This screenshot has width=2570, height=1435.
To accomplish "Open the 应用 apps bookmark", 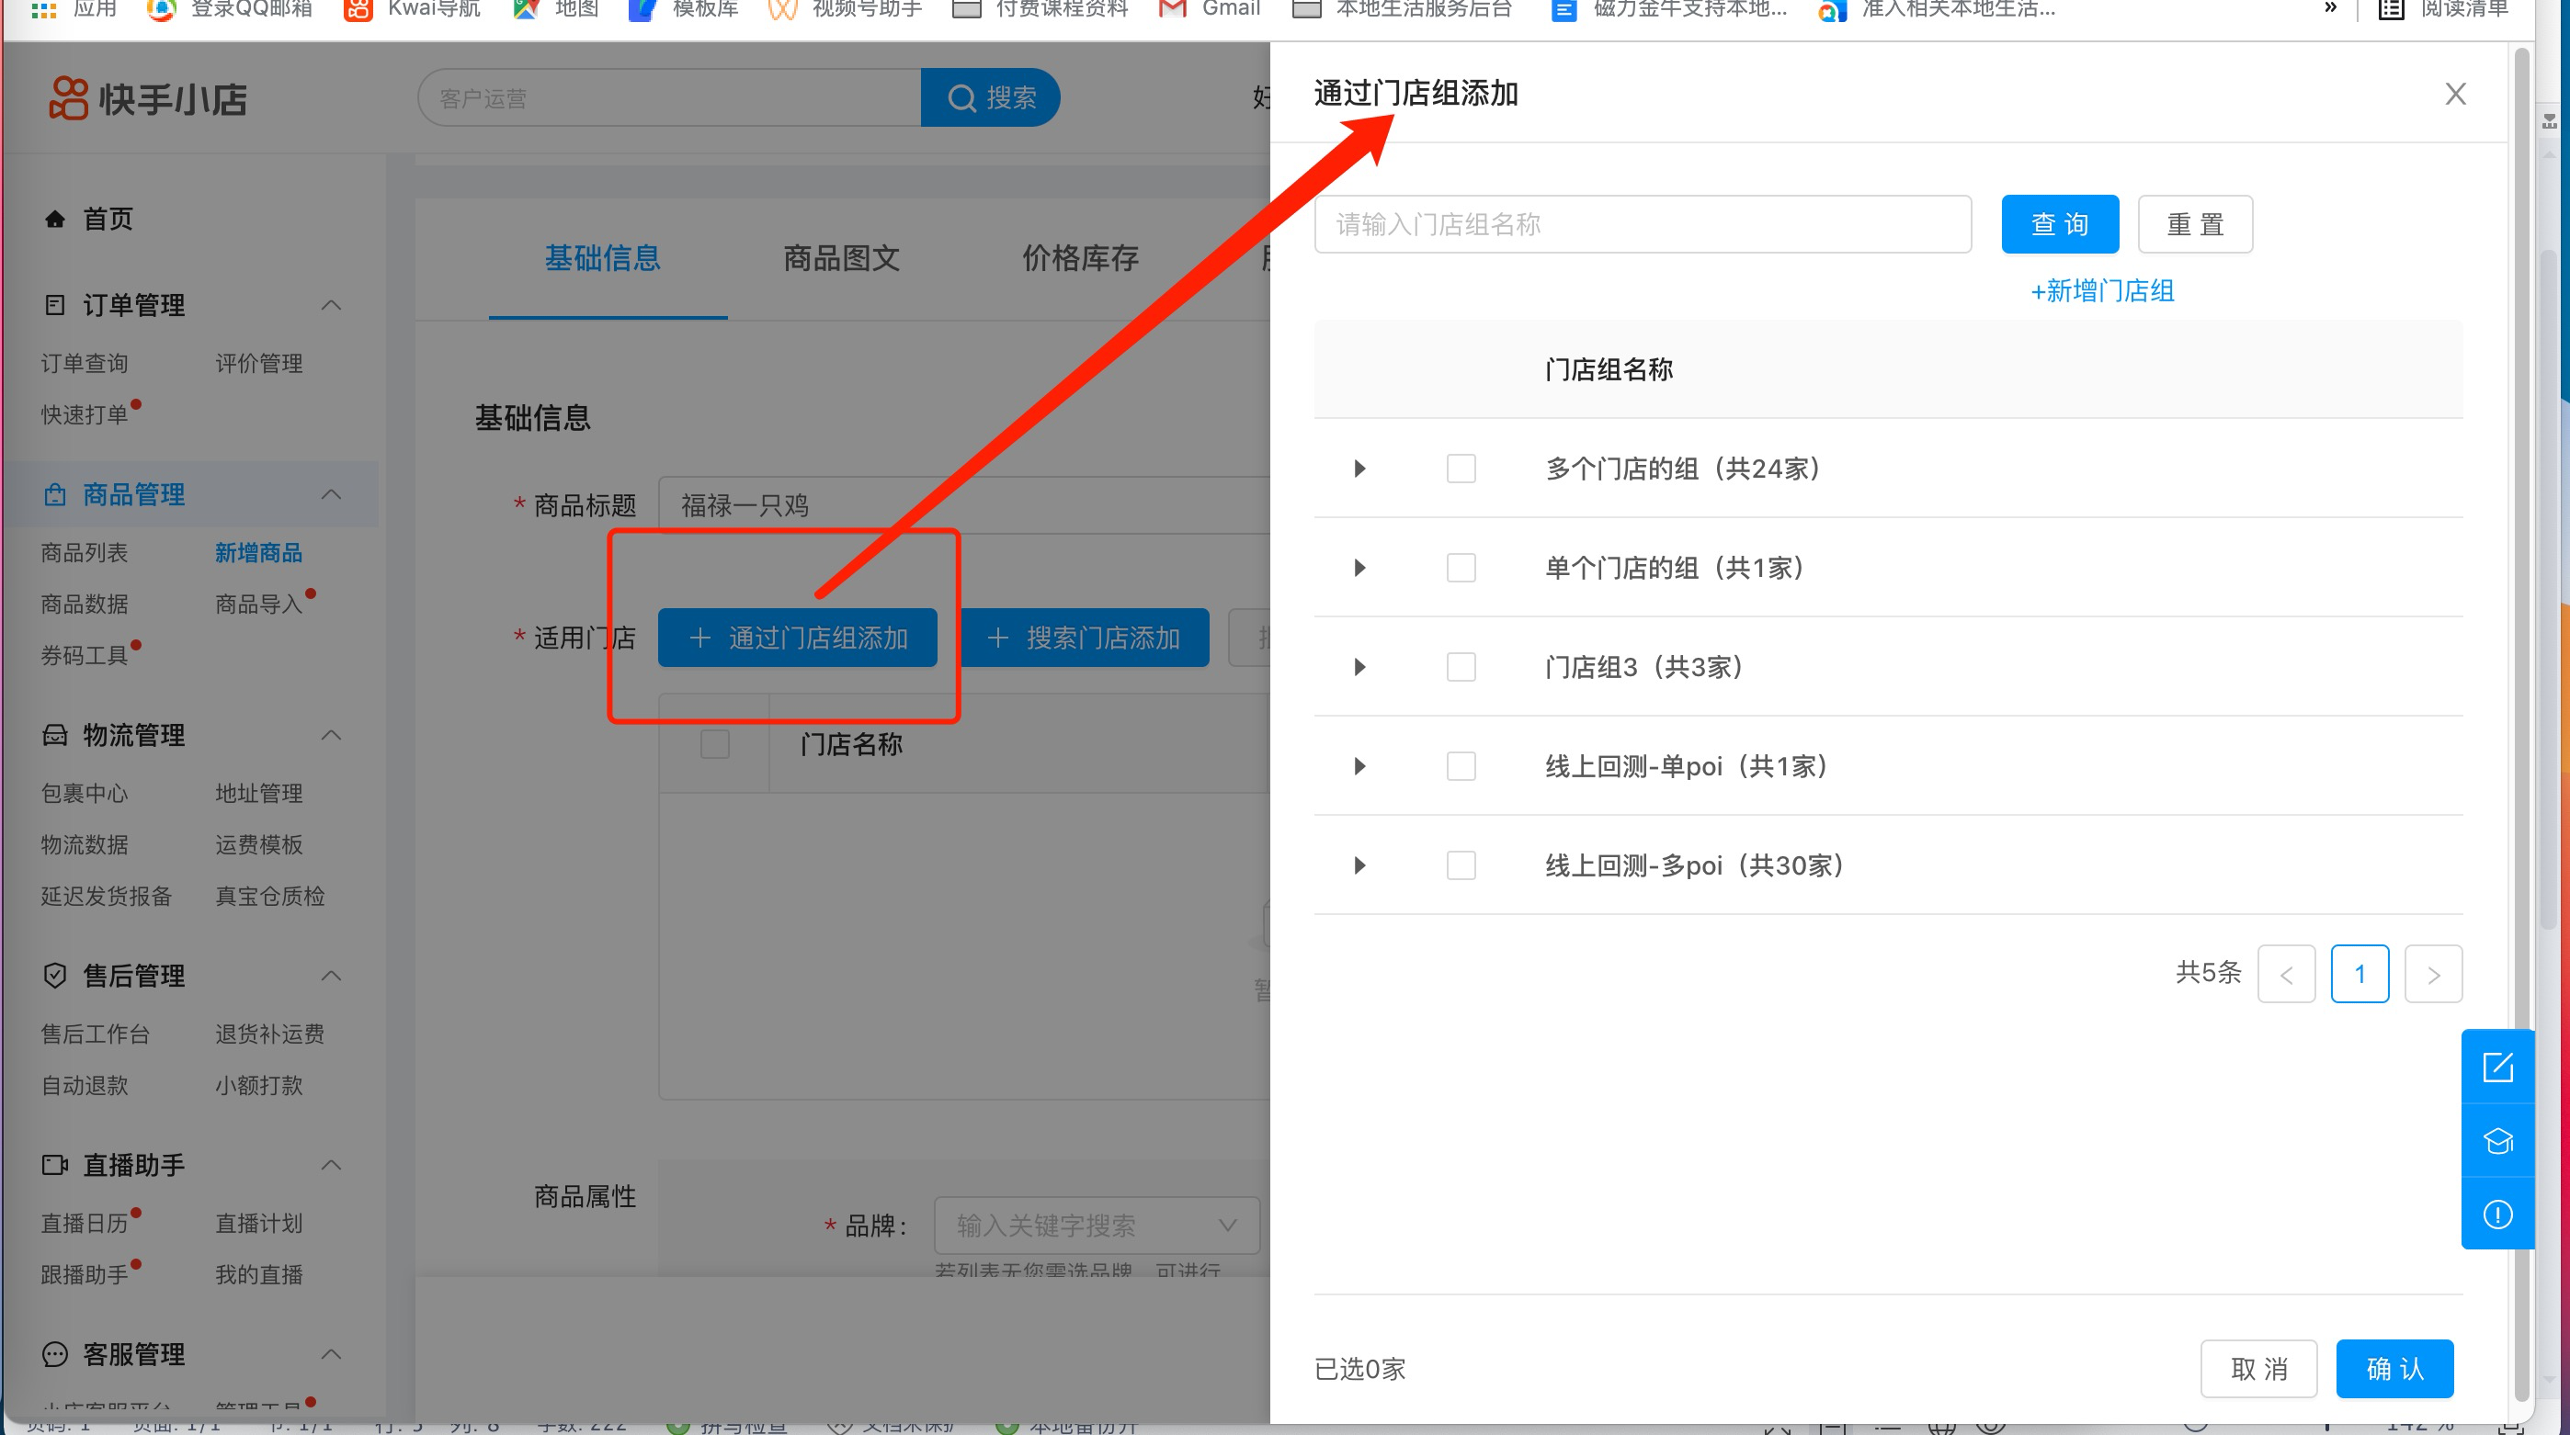I will coord(75,9).
